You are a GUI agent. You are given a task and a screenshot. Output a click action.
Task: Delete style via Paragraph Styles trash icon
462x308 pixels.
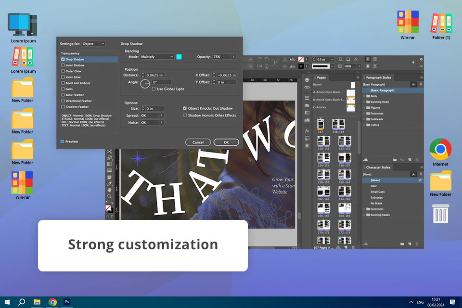coord(417,160)
